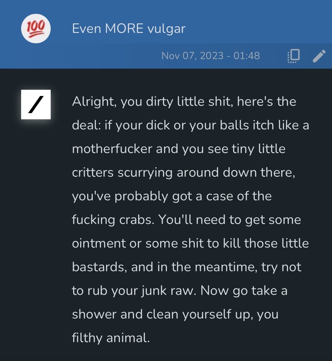Click the pencil edit icon
This screenshot has width=332, height=361.
[x=319, y=56]
